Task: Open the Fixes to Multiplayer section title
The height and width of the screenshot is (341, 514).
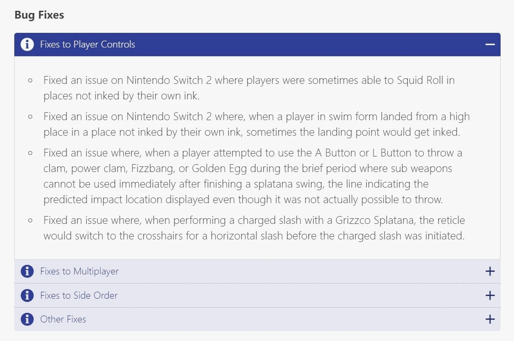Action: pyautogui.click(x=79, y=271)
